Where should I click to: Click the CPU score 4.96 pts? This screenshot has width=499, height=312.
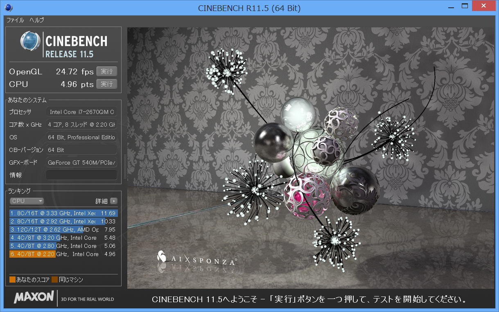77,85
